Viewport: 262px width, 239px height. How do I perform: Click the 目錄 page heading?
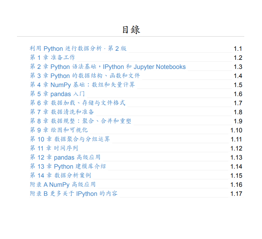131,30
